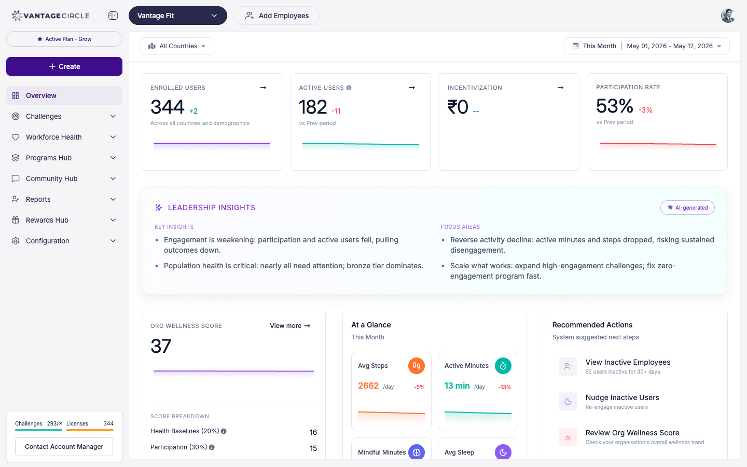Click the Nudge Inactive Users action
The image size is (747, 467).
coord(635,402)
